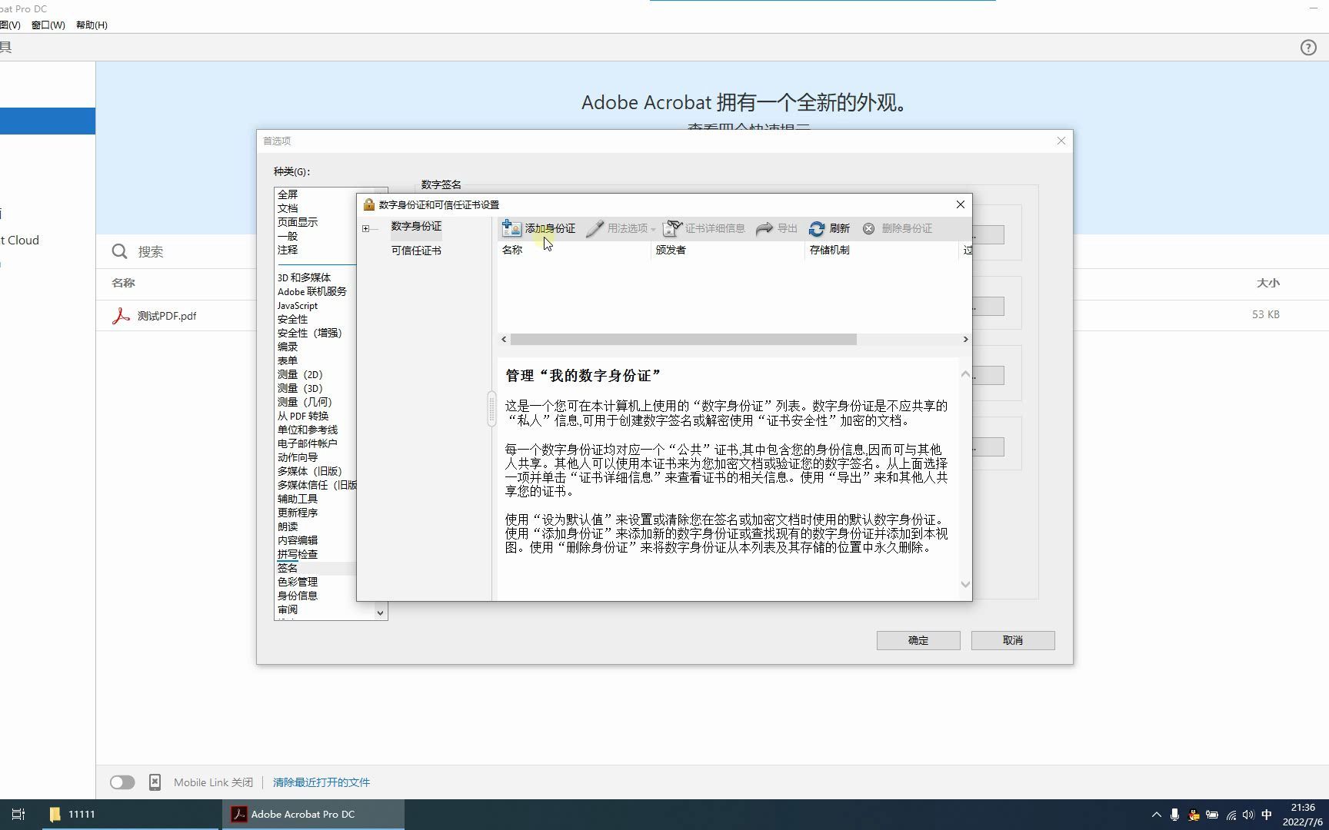The height and width of the screenshot is (830, 1329).
Task: Open the 用法选项 dropdown arrow
Action: (653, 229)
